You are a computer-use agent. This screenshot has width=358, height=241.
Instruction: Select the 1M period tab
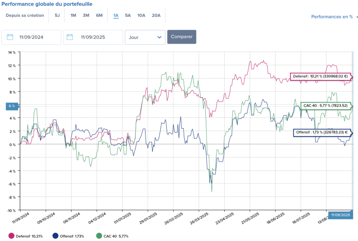coord(73,16)
